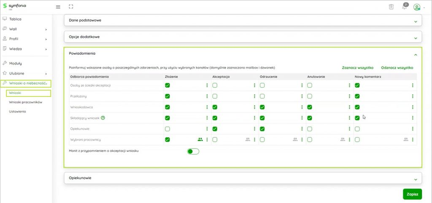Open the clipboard tasks icon in header
Image resolution: width=432 pixels, height=203 pixels.
pos(391,7)
